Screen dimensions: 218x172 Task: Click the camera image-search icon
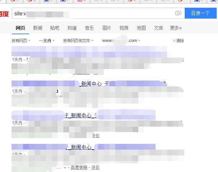(x=178, y=13)
